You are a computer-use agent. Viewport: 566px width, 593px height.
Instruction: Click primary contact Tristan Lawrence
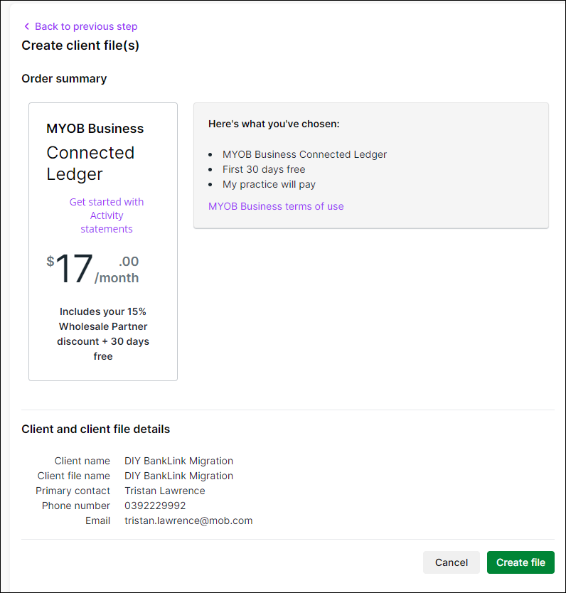164,491
